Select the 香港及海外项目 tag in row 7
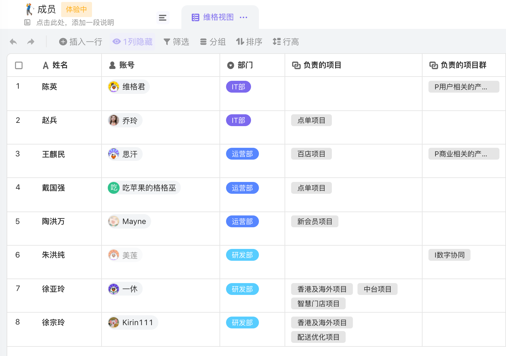Image resolution: width=506 pixels, height=356 pixels. 322,289
